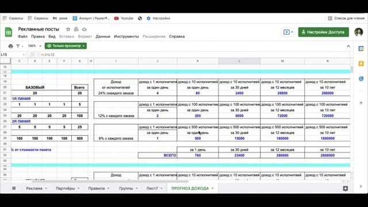Click the globe bookmark icon
This screenshot has width=368, height=207.
pyautogui.click(x=140, y=18)
